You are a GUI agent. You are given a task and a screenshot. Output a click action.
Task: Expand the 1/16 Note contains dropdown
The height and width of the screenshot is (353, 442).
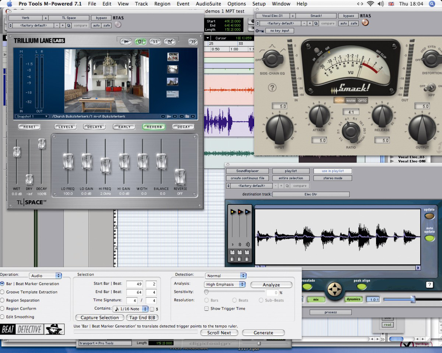pyautogui.click(x=131, y=309)
